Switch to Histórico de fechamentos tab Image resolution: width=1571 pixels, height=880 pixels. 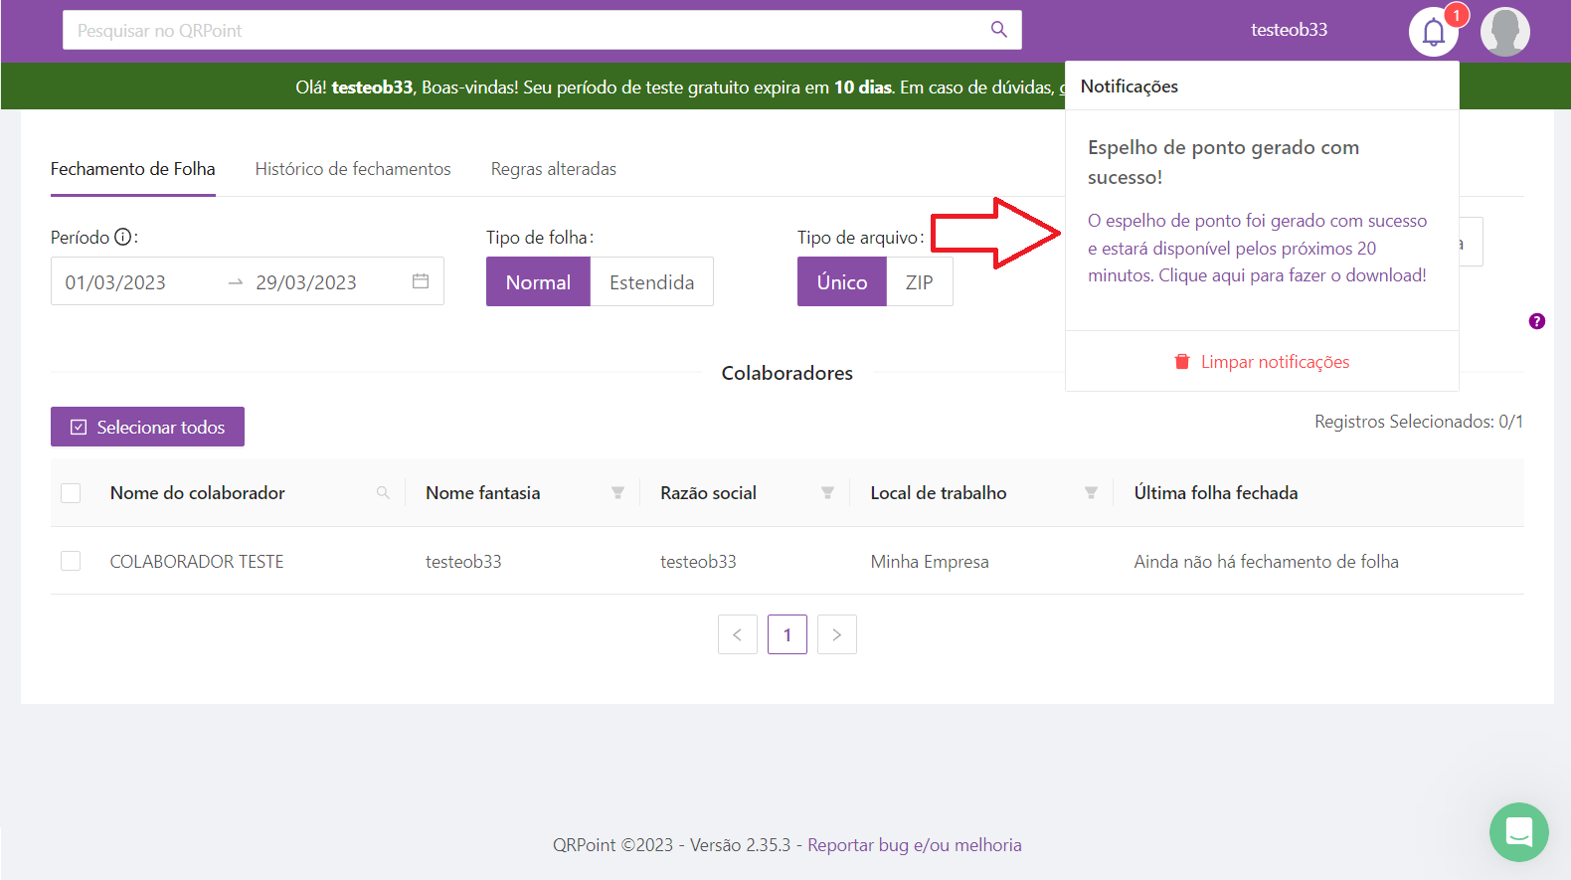click(x=353, y=169)
